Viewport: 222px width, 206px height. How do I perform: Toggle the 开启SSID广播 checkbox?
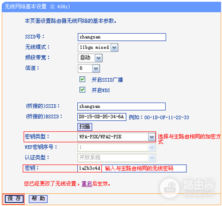pos(82,79)
